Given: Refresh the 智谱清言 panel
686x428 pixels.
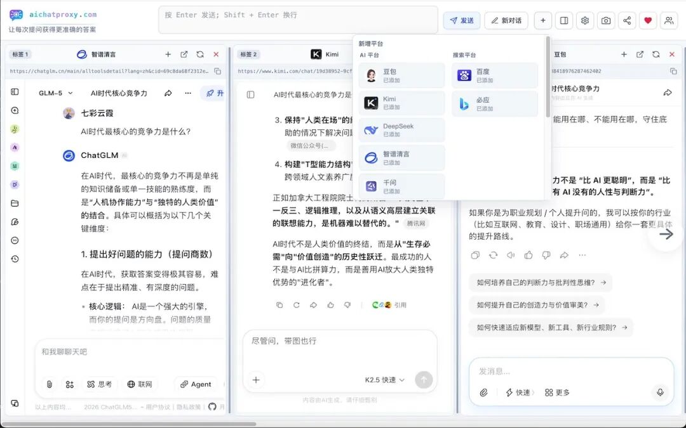Looking at the screenshot, I should (x=200, y=54).
